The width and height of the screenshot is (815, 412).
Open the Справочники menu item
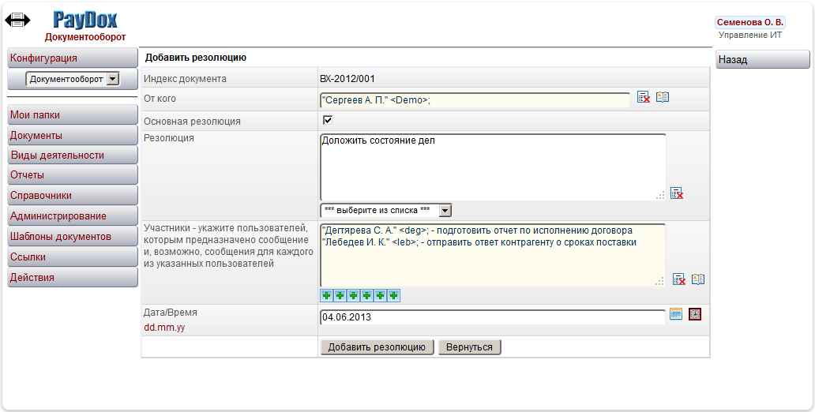[73, 196]
